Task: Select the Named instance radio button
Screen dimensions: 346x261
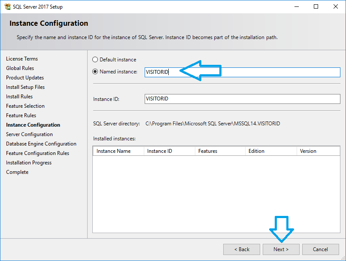Action: (x=95, y=72)
